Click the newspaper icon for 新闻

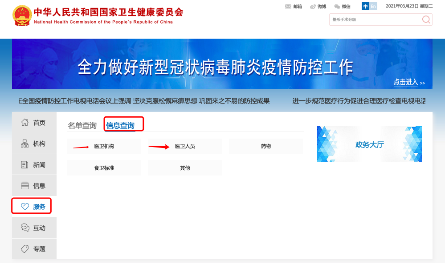point(25,165)
